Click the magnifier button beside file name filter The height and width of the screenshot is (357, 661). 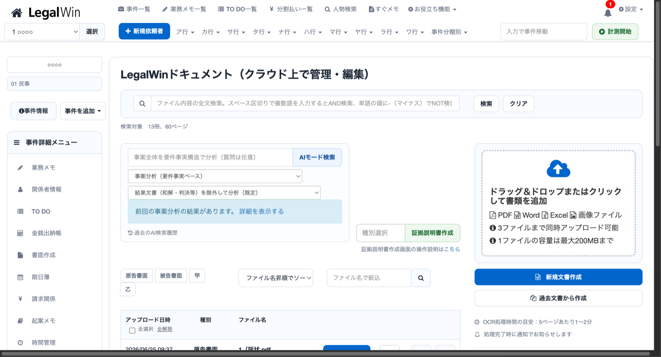(x=421, y=278)
